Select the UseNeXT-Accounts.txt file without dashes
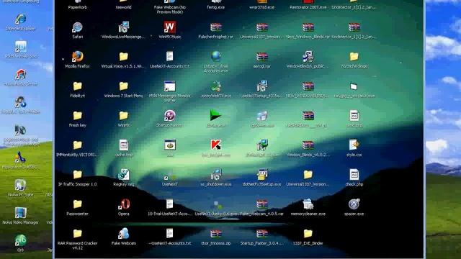461x259 pixels. (170, 56)
